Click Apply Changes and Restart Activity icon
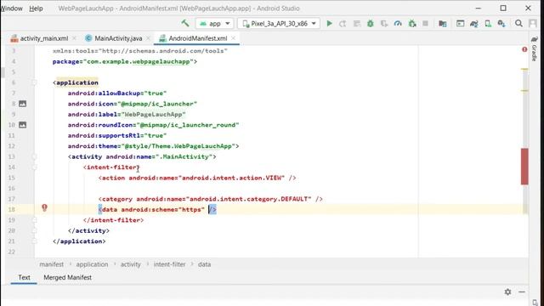Screen dimensions: 544x306 pos(343,24)
